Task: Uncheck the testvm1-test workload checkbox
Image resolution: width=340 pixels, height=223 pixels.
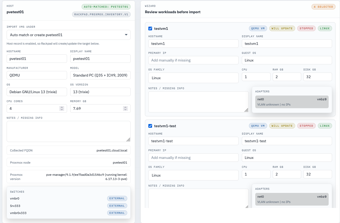Action: tap(150, 126)
